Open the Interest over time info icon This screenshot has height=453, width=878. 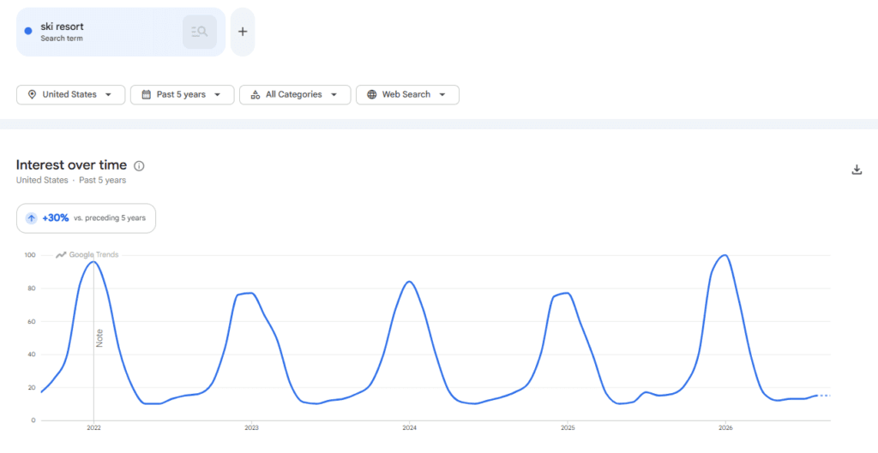click(x=139, y=165)
